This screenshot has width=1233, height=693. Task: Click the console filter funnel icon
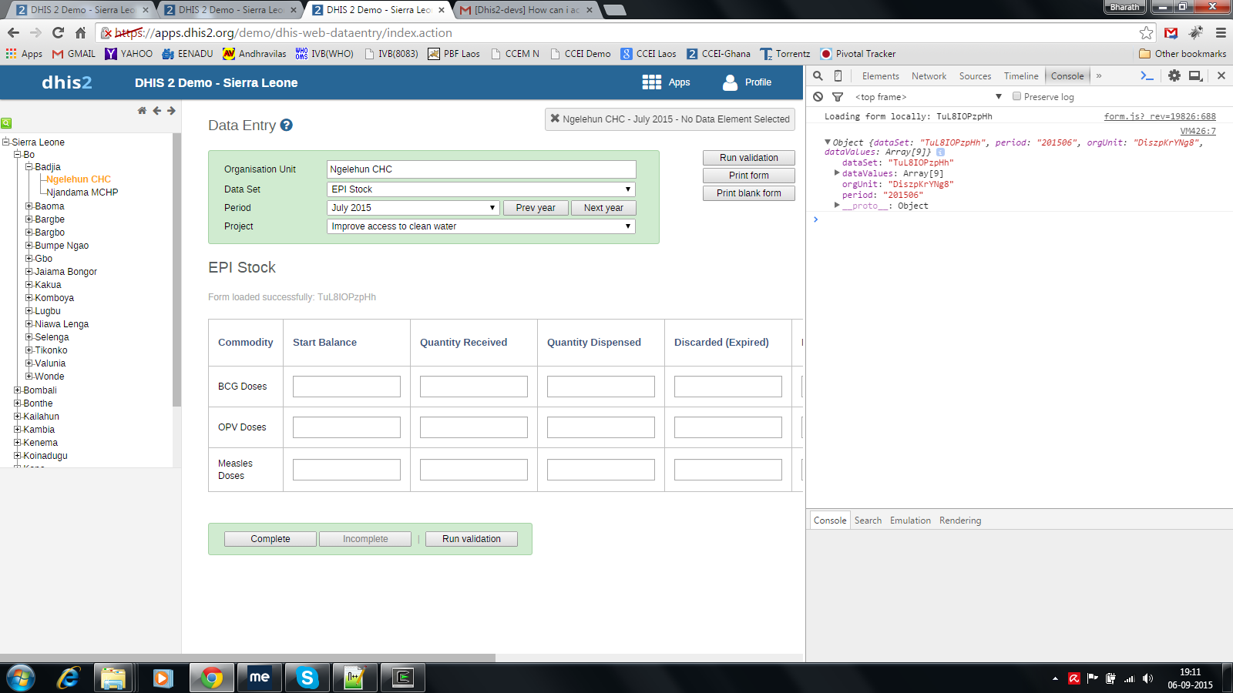pos(838,97)
